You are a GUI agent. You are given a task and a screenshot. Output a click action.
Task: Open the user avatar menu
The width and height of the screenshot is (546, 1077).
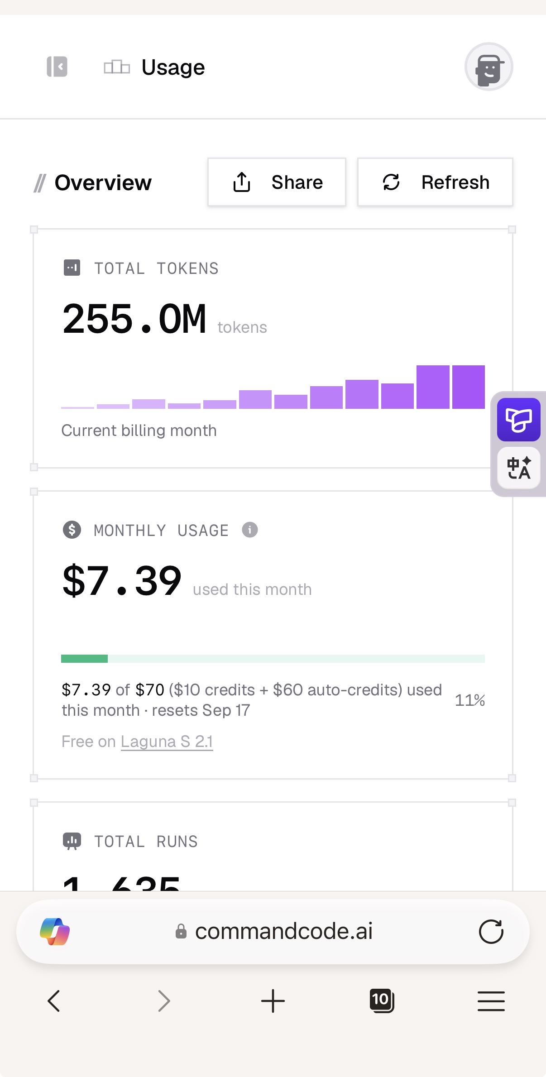click(x=489, y=67)
